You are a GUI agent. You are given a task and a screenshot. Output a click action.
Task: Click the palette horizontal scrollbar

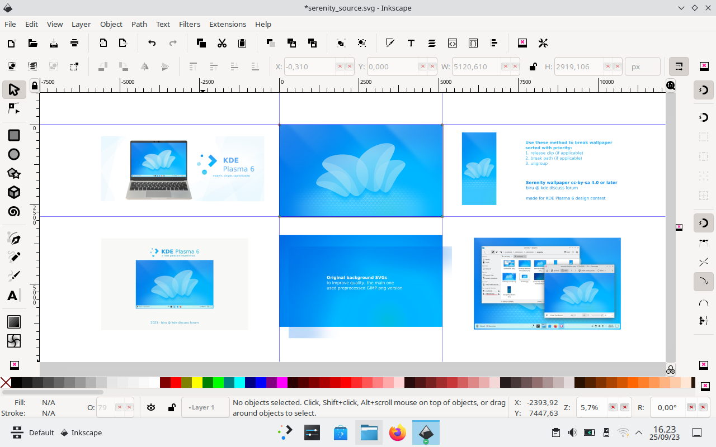(53, 392)
